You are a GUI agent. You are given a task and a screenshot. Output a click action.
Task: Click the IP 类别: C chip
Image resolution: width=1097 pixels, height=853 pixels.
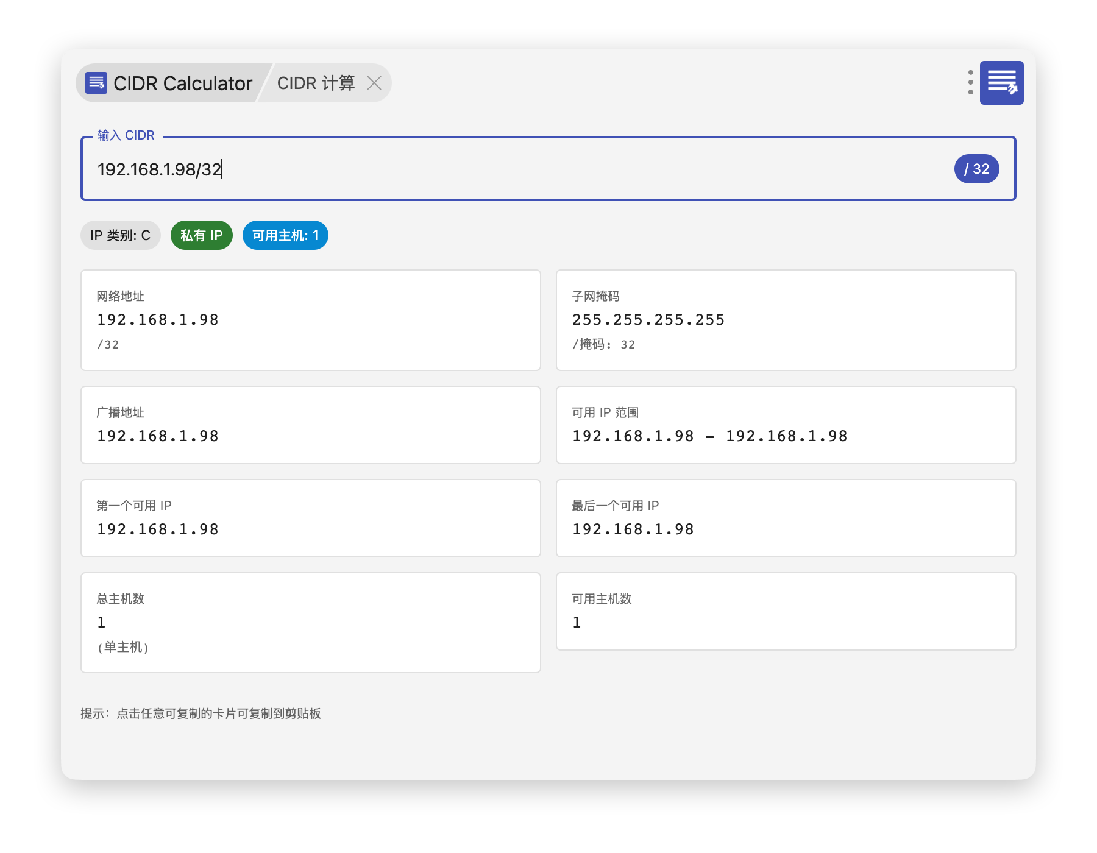(x=120, y=235)
